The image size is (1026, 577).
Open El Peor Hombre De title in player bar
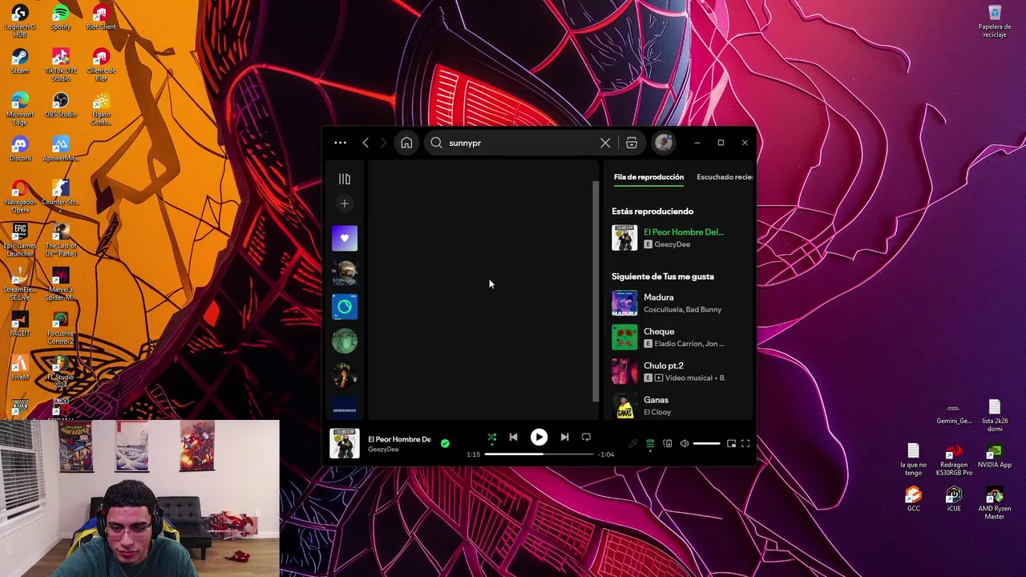pyautogui.click(x=399, y=439)
